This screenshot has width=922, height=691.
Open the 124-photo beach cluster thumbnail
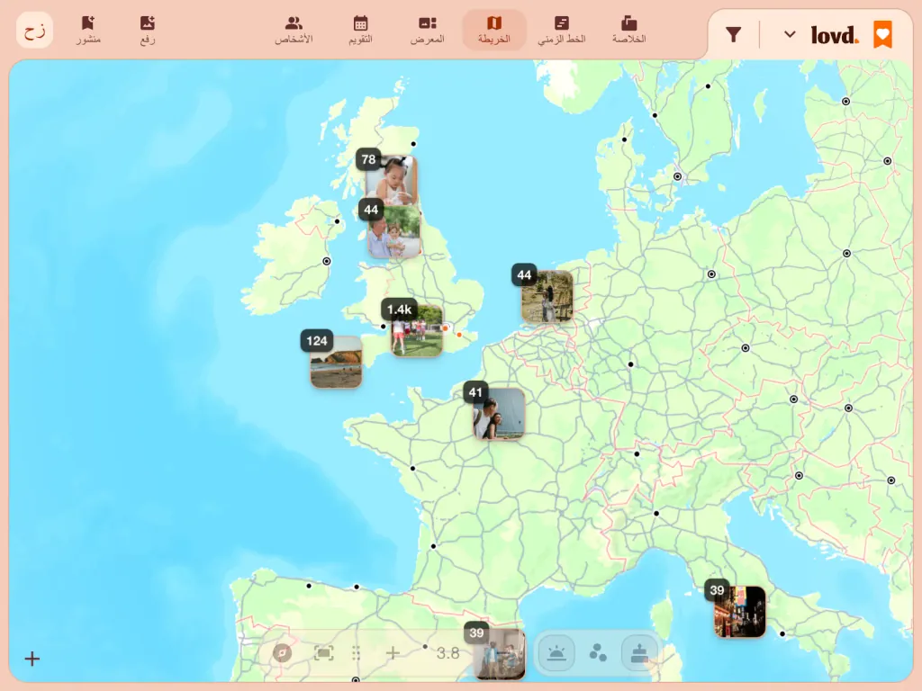[336, 362]
